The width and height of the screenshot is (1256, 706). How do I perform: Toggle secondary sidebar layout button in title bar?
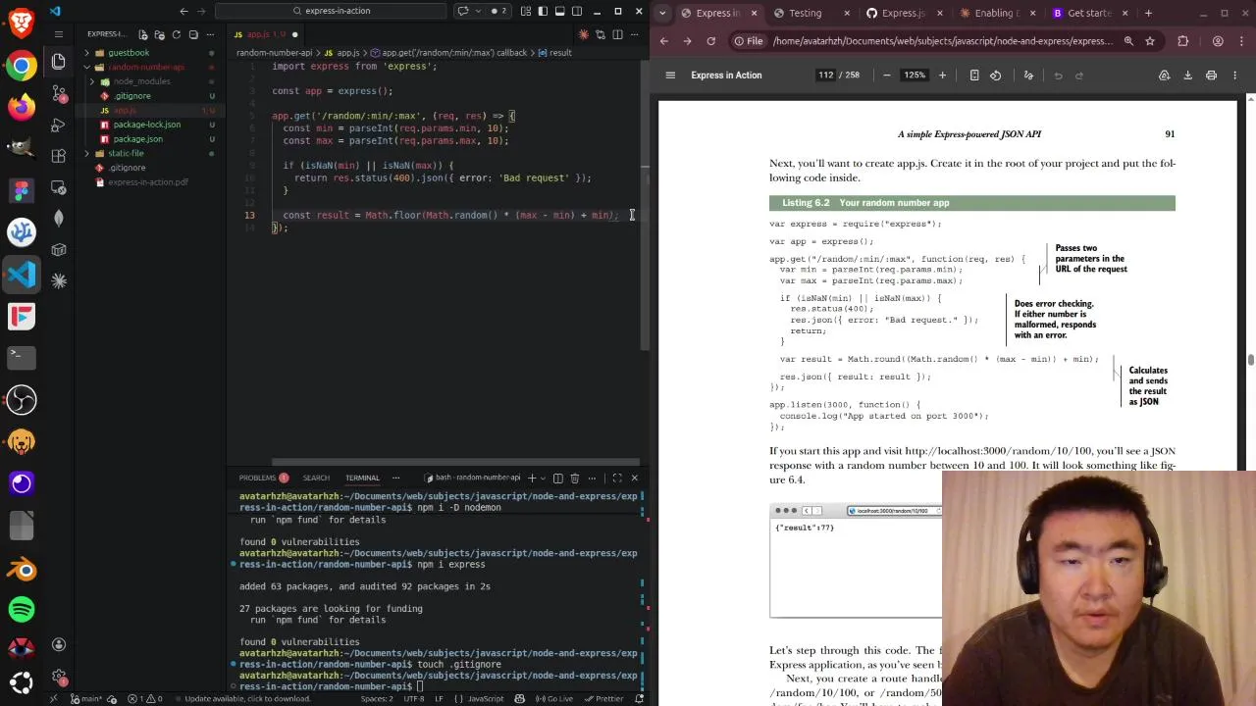tap(576, 11)
